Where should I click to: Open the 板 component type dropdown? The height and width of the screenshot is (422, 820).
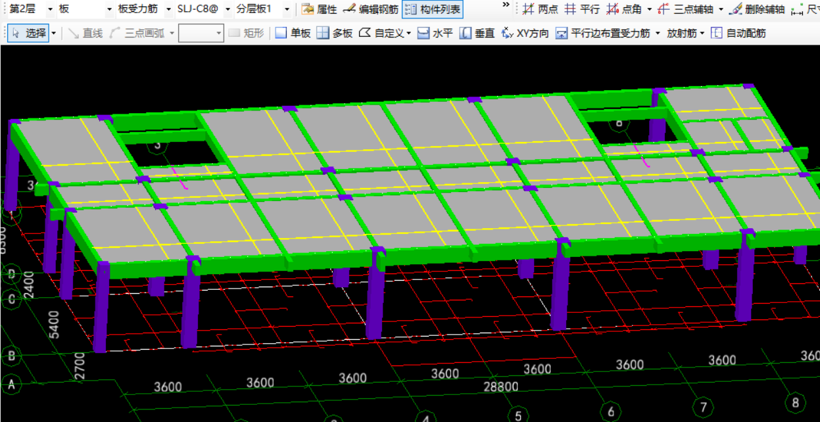[x=109, y=9]
